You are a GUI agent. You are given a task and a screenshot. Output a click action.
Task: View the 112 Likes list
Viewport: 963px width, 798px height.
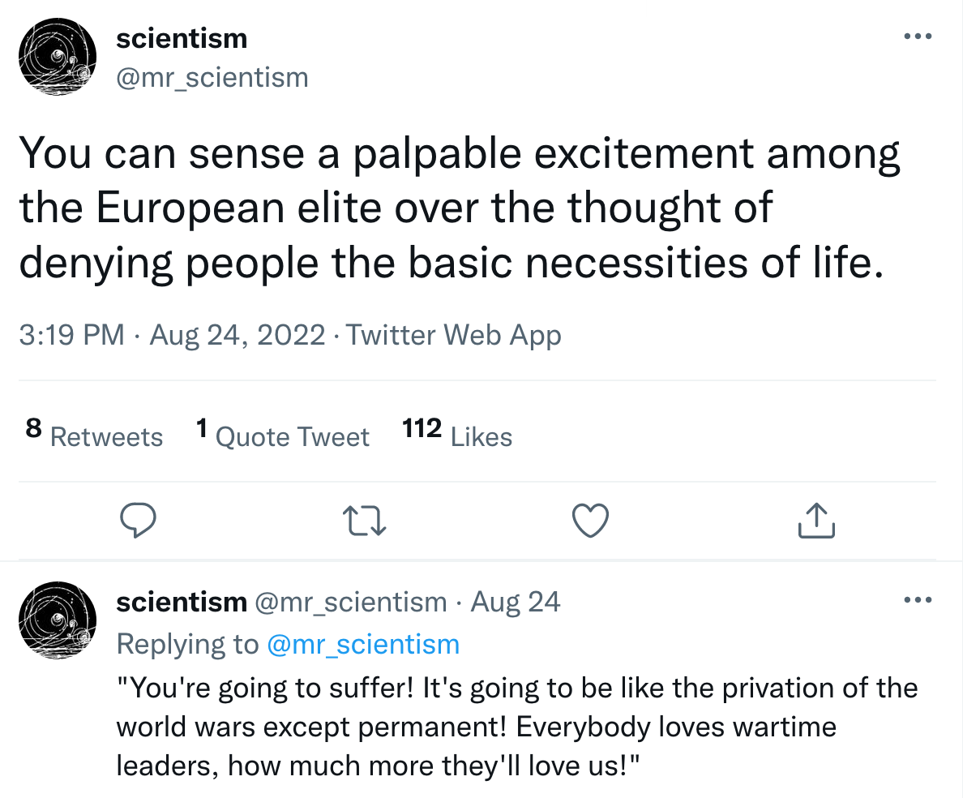tap(457, 435)
